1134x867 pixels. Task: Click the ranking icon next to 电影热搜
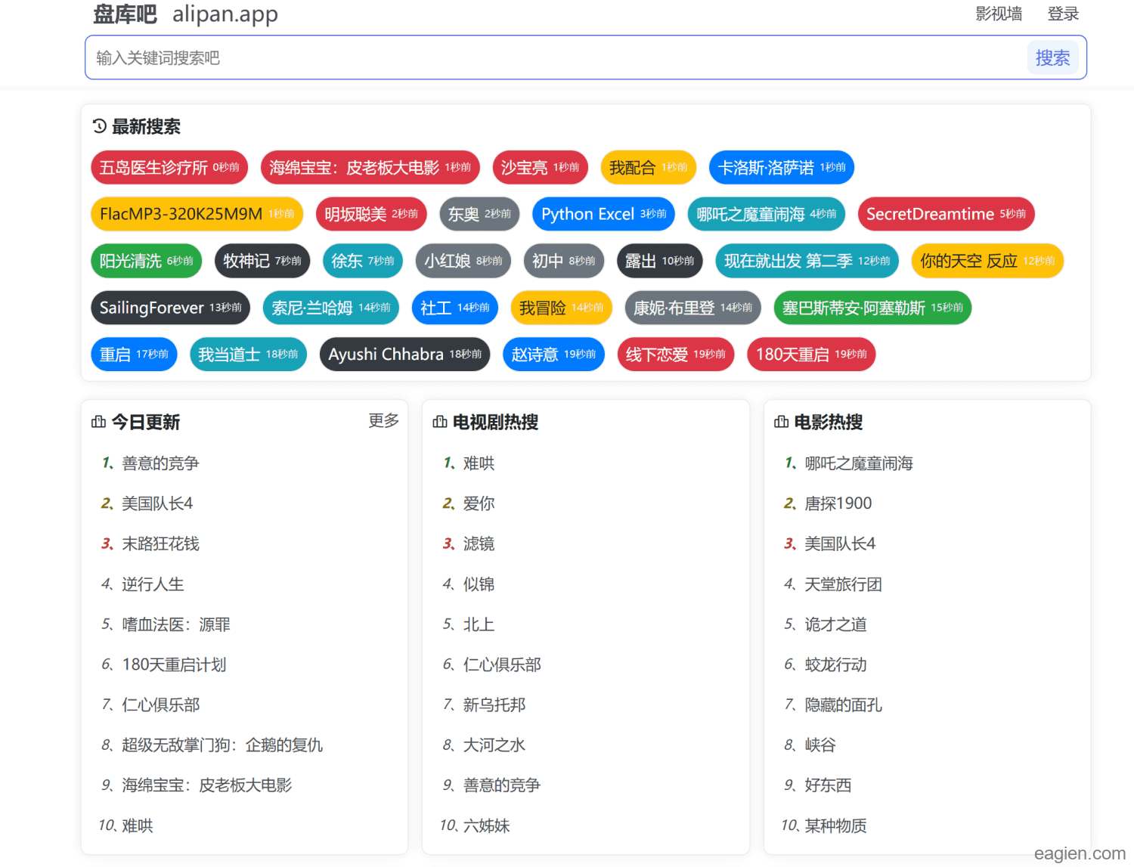(x=781, y=422)
